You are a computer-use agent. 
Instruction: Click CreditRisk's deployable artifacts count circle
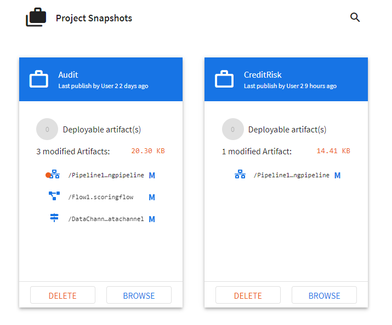coord(233,129)
